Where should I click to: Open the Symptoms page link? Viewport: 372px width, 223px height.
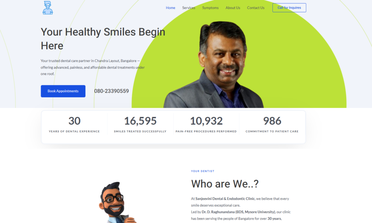(x=210, y=8)
